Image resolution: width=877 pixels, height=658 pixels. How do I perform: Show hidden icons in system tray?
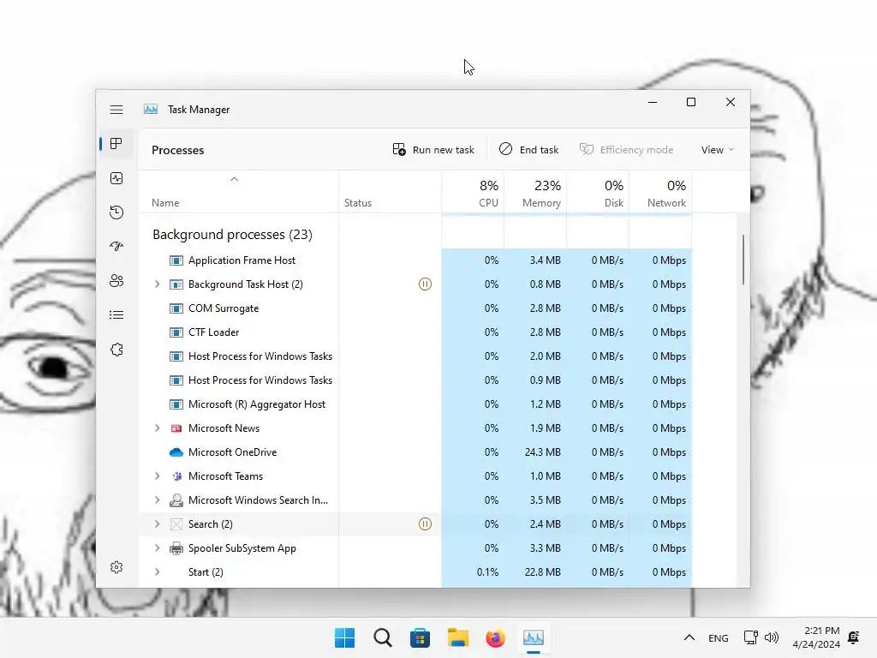(689, 637)
